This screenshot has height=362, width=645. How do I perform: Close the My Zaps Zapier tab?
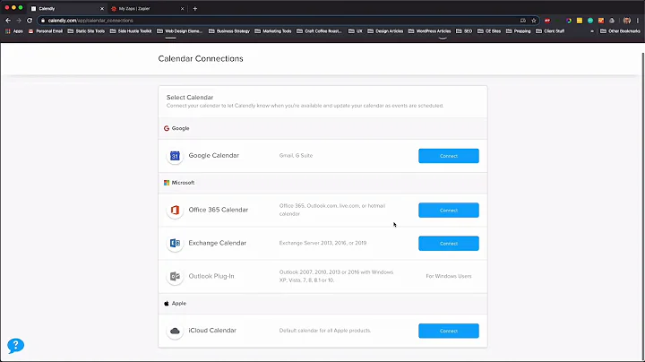(x=182, y=8)
